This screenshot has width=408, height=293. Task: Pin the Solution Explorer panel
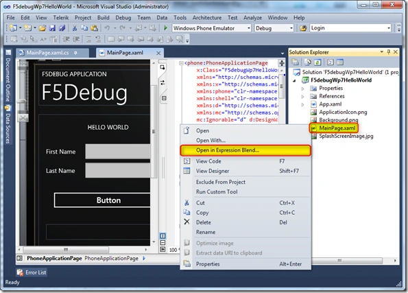389,52
